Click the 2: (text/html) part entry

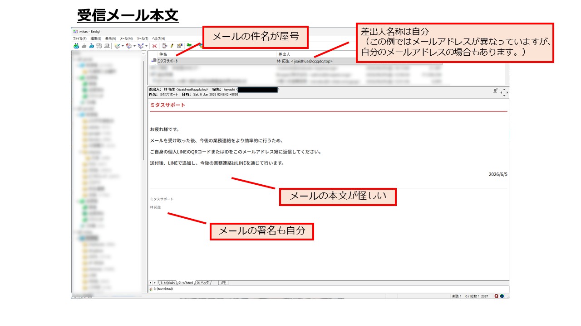pyautogui.click(x=162, y=289)
